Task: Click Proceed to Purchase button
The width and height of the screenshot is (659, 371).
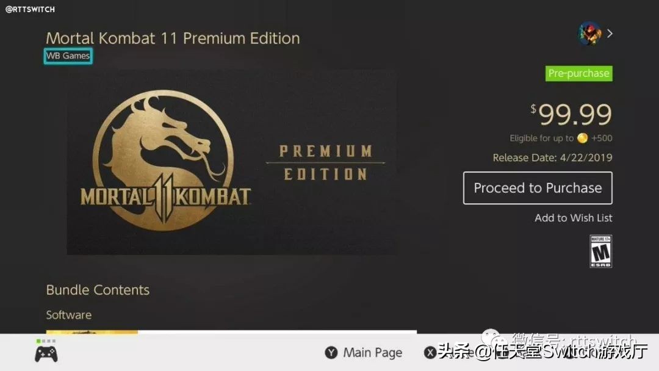Action: coord(538,188)
